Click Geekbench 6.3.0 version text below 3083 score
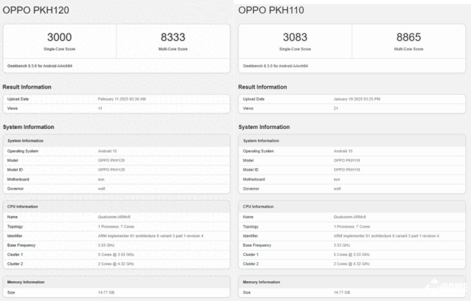The width and height of the screenshot is (471, 301). pyautogui.click(x=275, y=65)
